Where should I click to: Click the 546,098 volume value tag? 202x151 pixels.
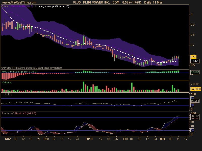195,89
